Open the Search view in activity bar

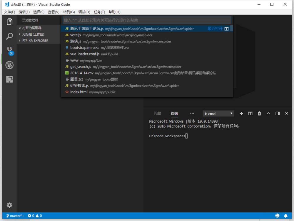click(9, 36)
